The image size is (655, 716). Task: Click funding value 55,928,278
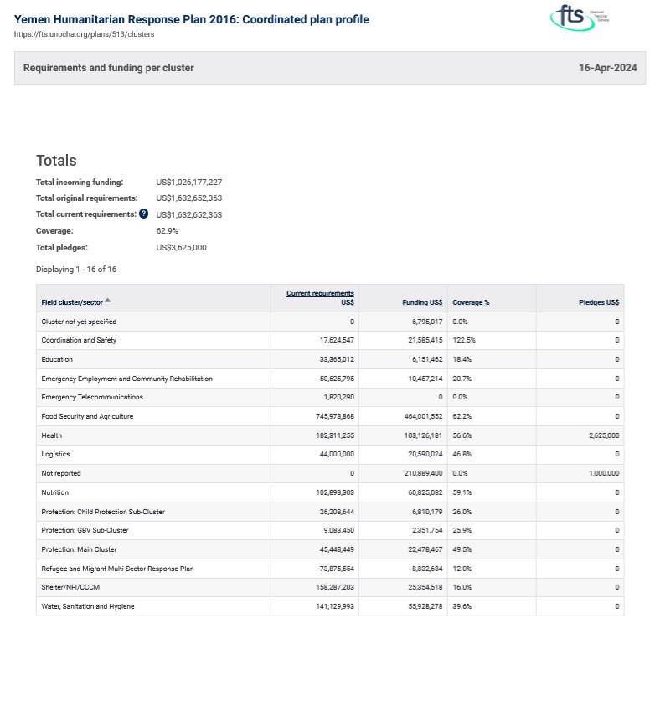point(425,607)
